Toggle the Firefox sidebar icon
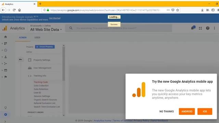Screen dimensions: 219x123 (213, 10)
